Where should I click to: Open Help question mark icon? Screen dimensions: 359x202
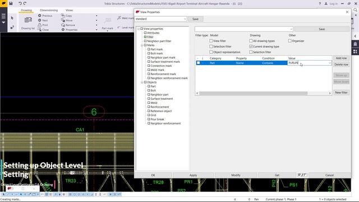point(320,4)
